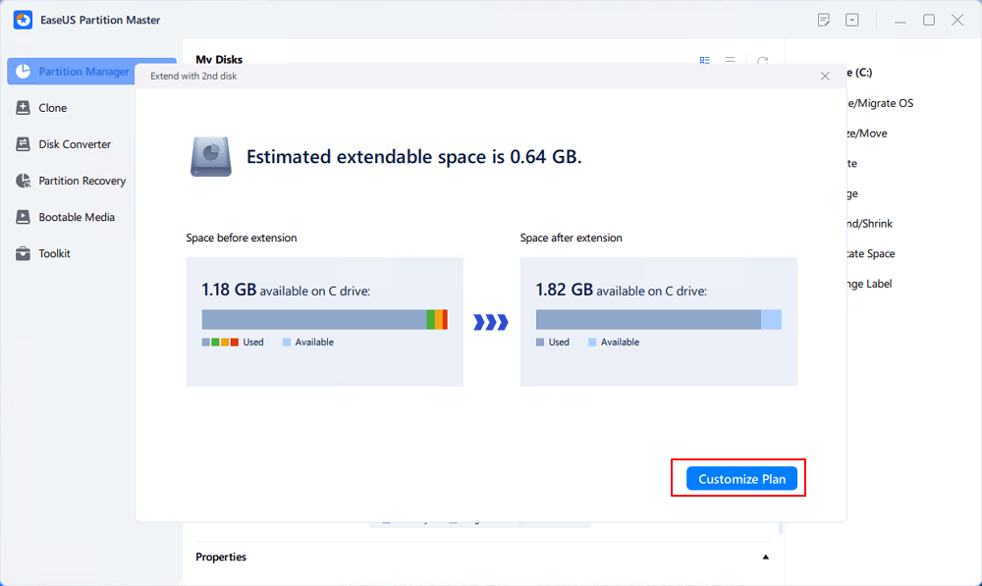Refresh the My Disks list
This screenshot has height=586, width=982.
[x=762, y=61]
